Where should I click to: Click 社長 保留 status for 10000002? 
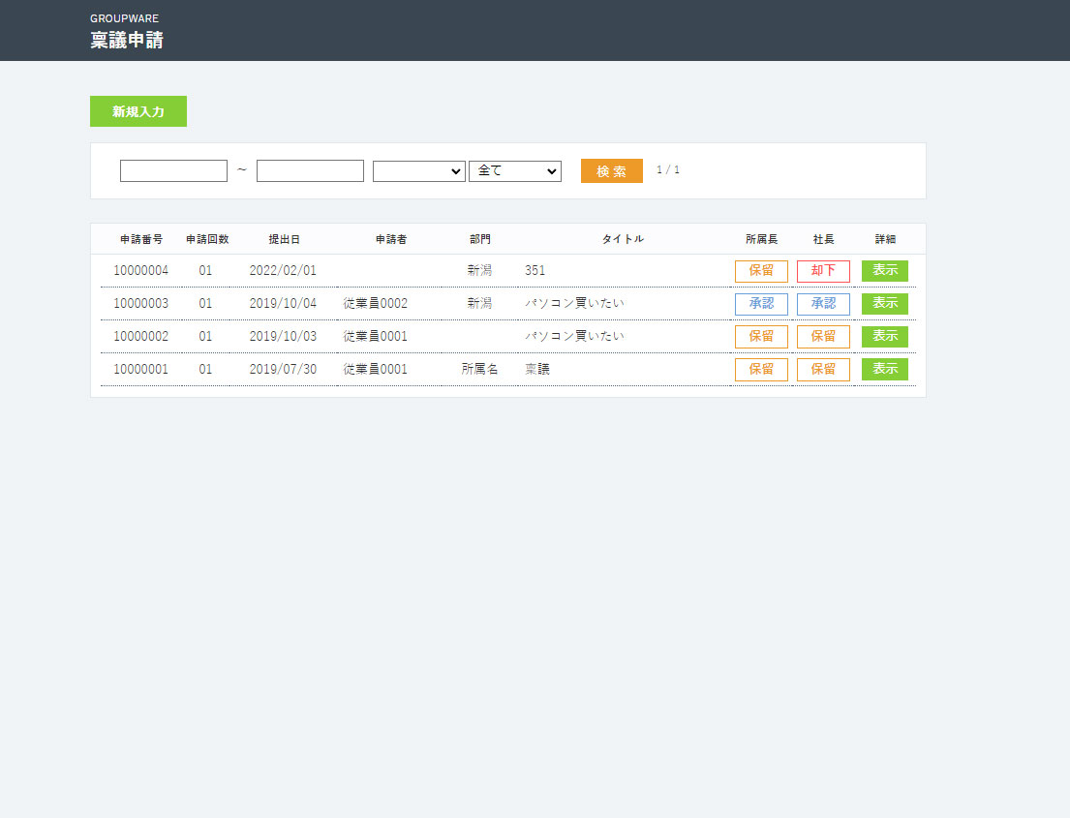823,337
